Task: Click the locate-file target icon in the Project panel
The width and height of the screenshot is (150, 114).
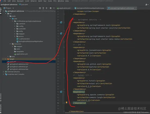Action: [x=40, y=8]
